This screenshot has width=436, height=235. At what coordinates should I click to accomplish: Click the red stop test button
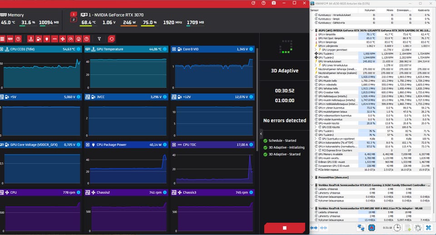(x=284, y=228)
